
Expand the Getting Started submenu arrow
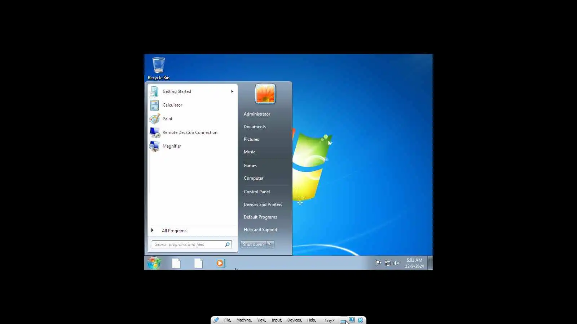pos(232,91)
